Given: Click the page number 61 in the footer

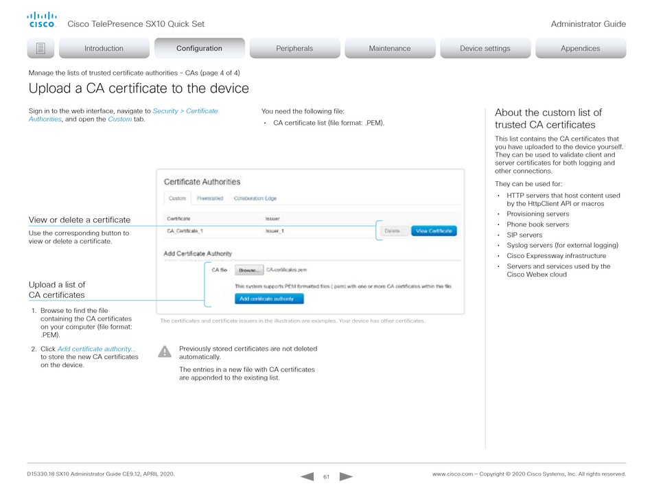Looking at the screenshot, I should [x=327, y=477].
